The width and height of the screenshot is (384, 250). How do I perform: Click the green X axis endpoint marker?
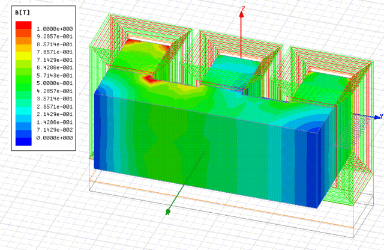point(168,211)
